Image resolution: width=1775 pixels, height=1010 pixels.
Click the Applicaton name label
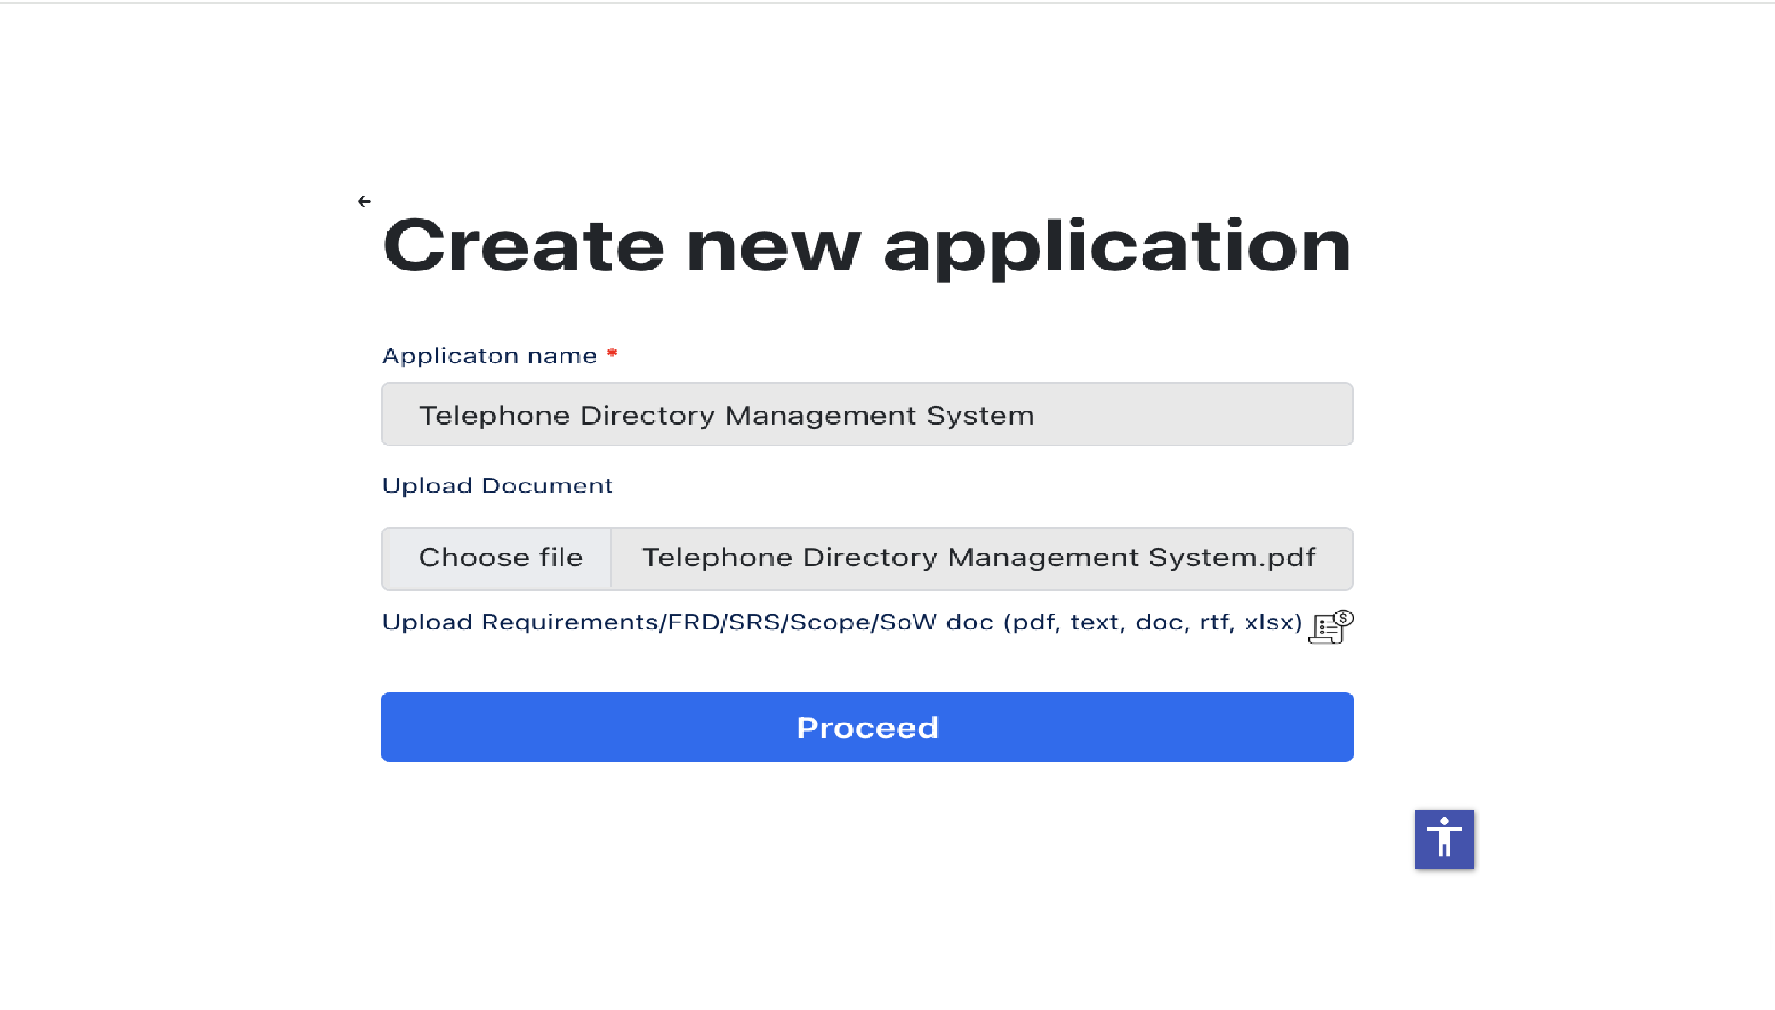click(490, 356)
